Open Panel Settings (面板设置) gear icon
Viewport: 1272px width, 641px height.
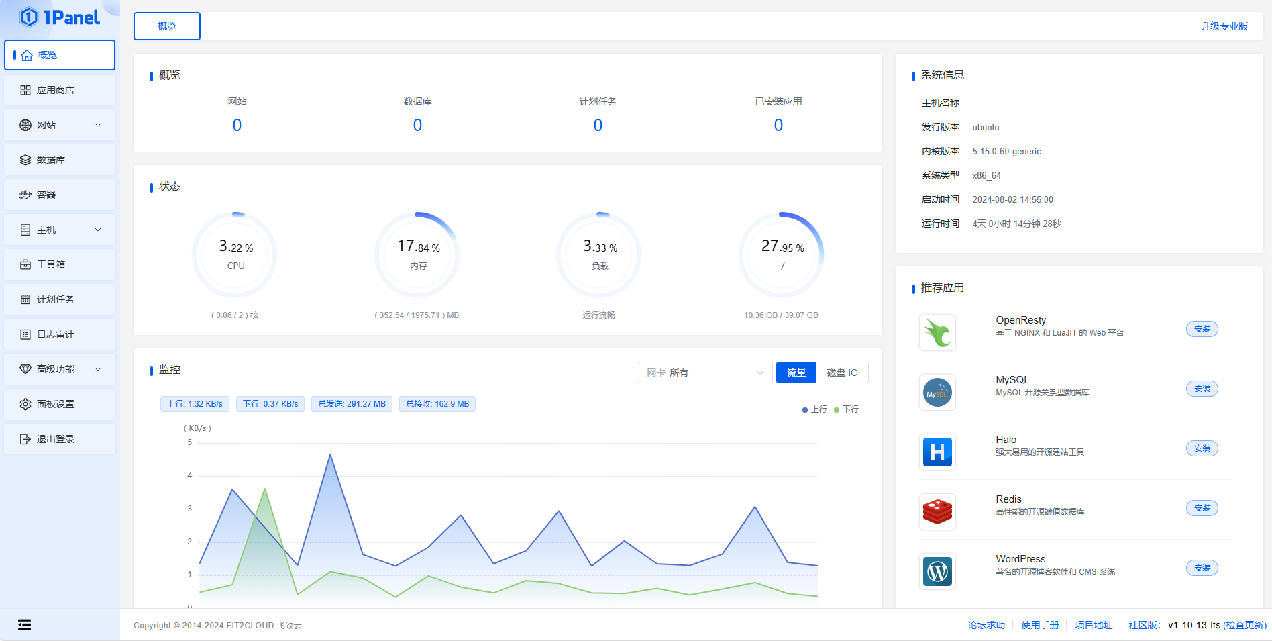pyautogui.click(x=25, y=404)
